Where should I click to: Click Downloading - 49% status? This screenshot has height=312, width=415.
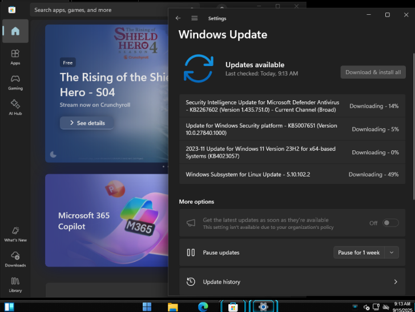pos(373,174)
